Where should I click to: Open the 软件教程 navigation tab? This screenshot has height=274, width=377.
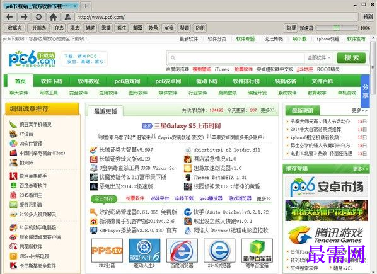pyautogui.click(x=88, y=81)
